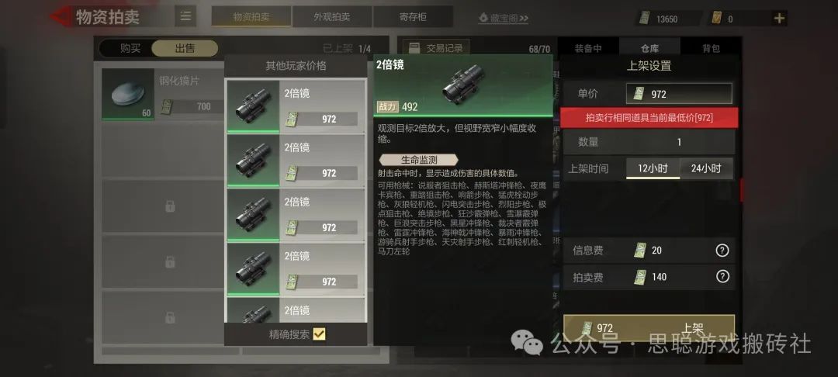Switch to the 背包 inventory tab
This screenshot has height=377, width=838.
pyautogui.click(x=711, y=48)
